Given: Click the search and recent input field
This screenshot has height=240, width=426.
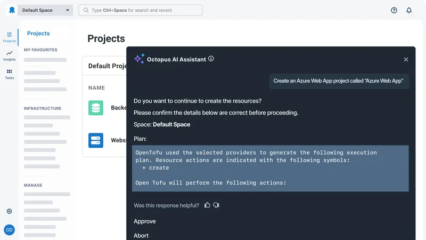Looking at the screenshot, I should [141, 10].
